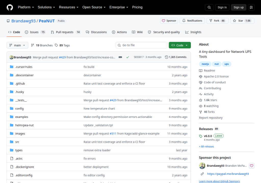The height and width of the screenshot is (183, 261).
Task: Click Brandawg93 avatar in latest commit
Action: pyautogui.click(x=11, y=57)
